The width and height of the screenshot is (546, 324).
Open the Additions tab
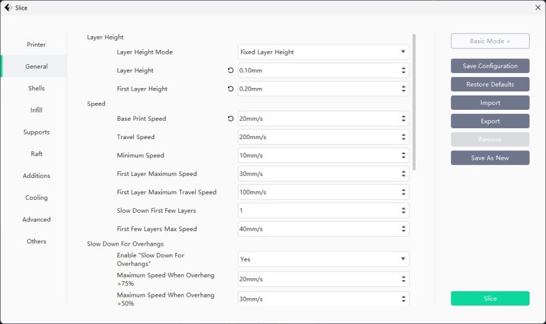pos(36,176)
